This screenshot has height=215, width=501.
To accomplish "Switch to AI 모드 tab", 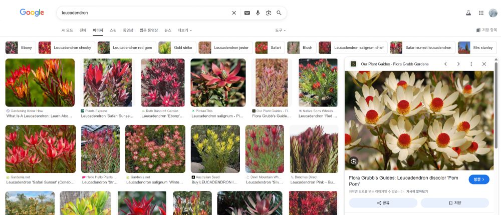I will 67,30.
